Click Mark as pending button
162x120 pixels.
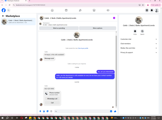(59, 28)
